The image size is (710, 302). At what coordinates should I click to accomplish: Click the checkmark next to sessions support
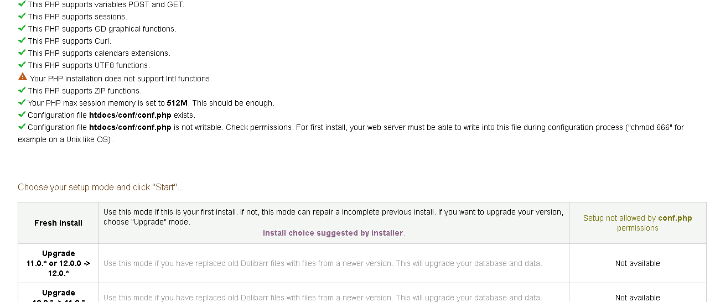(x=22, y=16)
